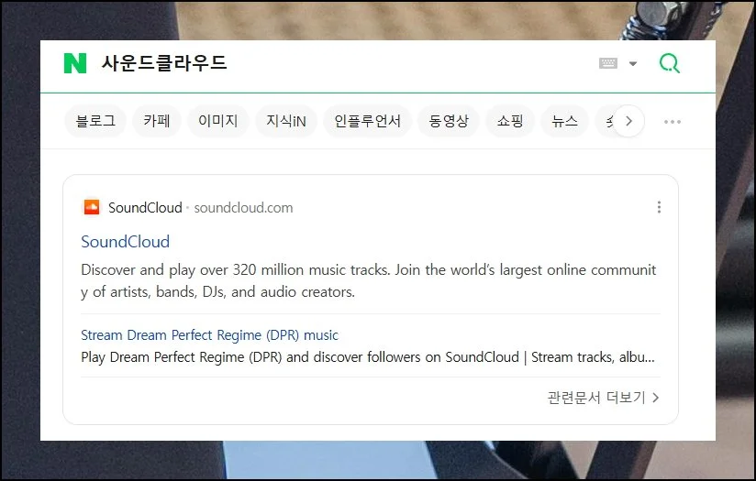Open the horizontal three-dot more menu
Image resolution: width=756 pixels, height=481 pixels.
pyautogui.click(x=673, y=122)
